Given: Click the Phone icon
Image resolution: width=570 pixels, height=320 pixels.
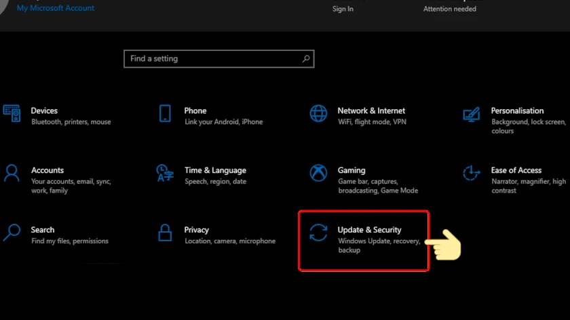Looking at the screenshot, I should (x=165, y=113).
